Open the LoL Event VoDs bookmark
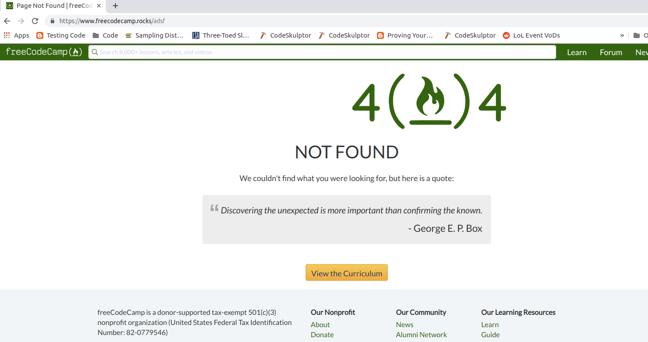 click(x=531, y=35)
